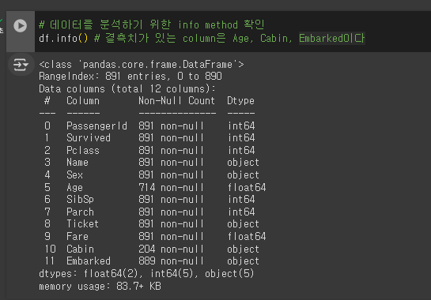The width and height of the screenshot is (431, 300).
Task: Click the SibSp row label
Action: pyautogui.click(x=80, y=199)
